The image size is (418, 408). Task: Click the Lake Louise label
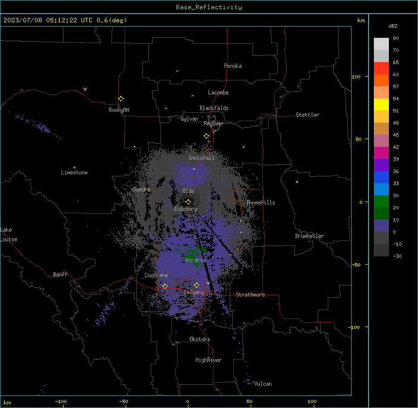pyautogui.click(x=9, y=235)
